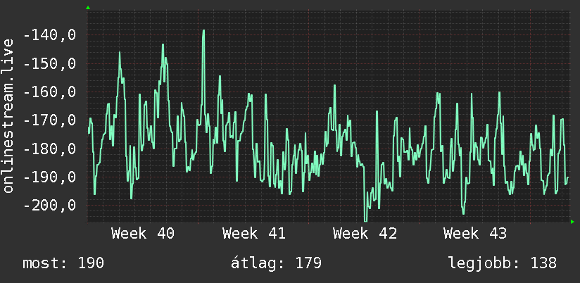Select the 'Week 42' axis label

click(x=365, y=234)
